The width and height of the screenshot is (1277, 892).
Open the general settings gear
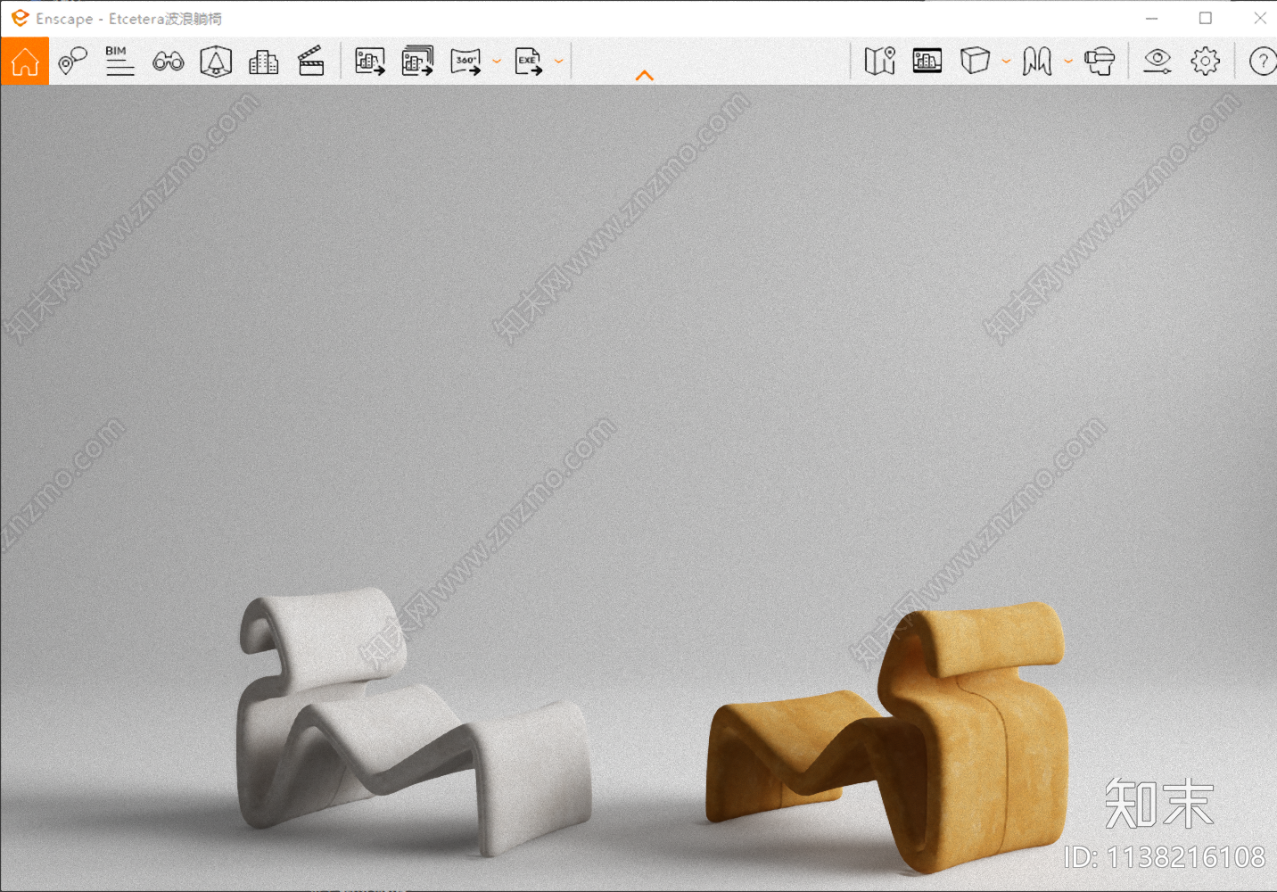click(1205, 61)
